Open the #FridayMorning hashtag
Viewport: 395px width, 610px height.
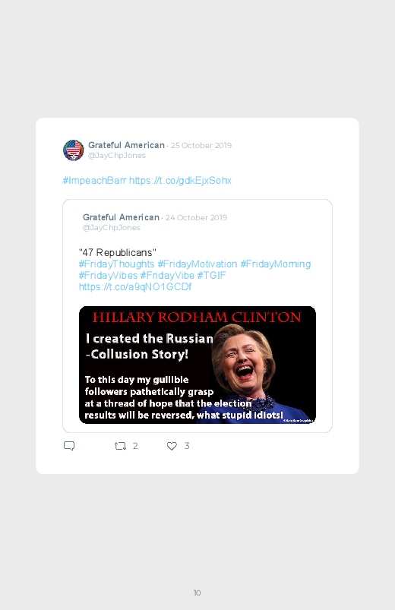tap(276, 264)
